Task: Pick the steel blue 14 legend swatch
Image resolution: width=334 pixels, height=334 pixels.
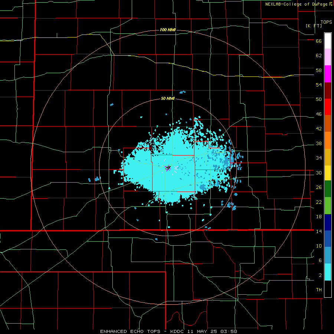Action: click(328, 255)
